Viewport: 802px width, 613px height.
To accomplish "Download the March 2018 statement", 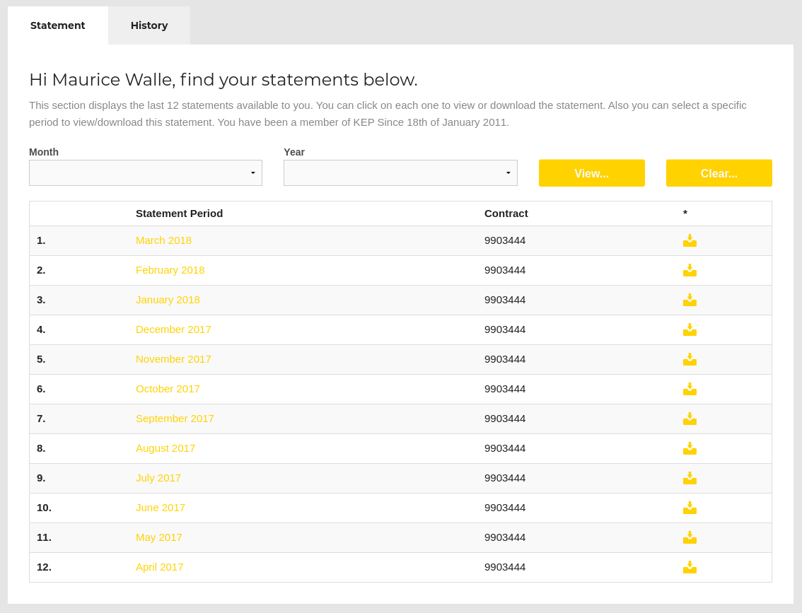I will click(x=690, y=241).
